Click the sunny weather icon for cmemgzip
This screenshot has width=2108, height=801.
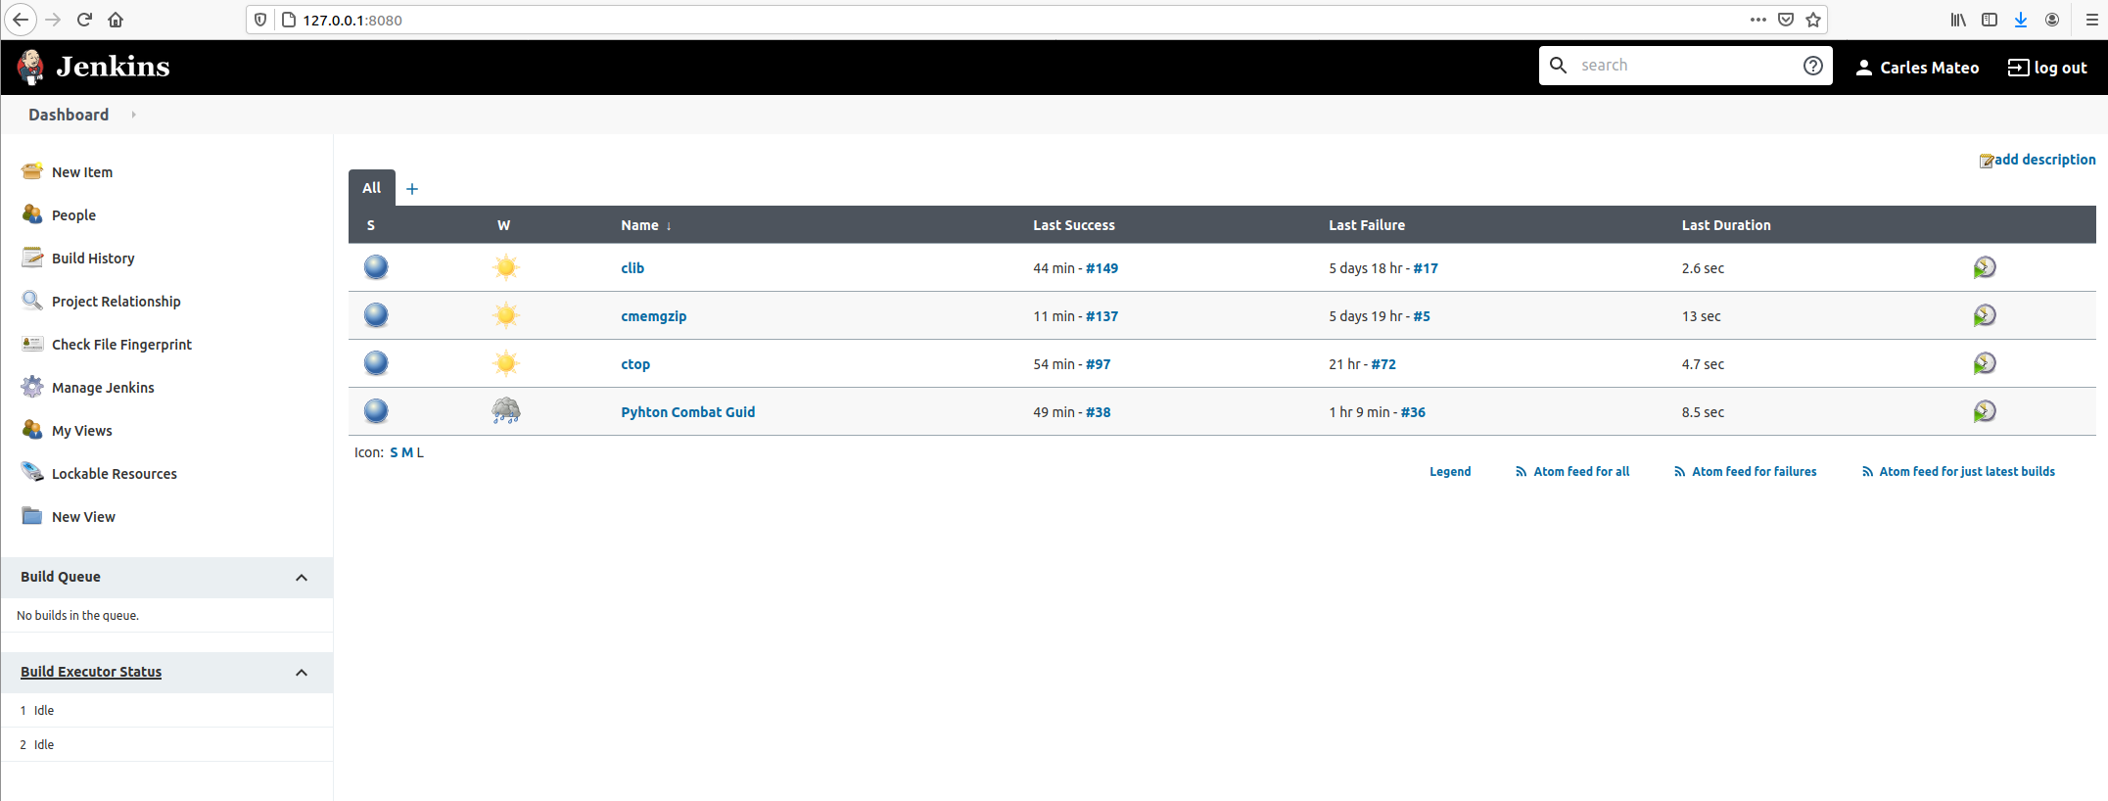(x=506, y=315)
